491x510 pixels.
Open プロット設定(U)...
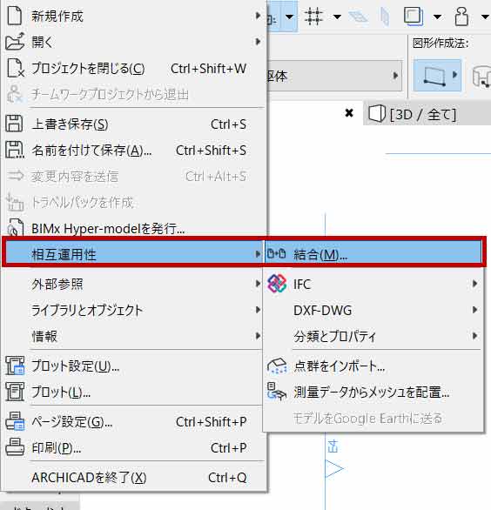(x=133, y=366)
